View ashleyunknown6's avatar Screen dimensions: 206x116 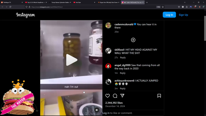click(108, 82)
